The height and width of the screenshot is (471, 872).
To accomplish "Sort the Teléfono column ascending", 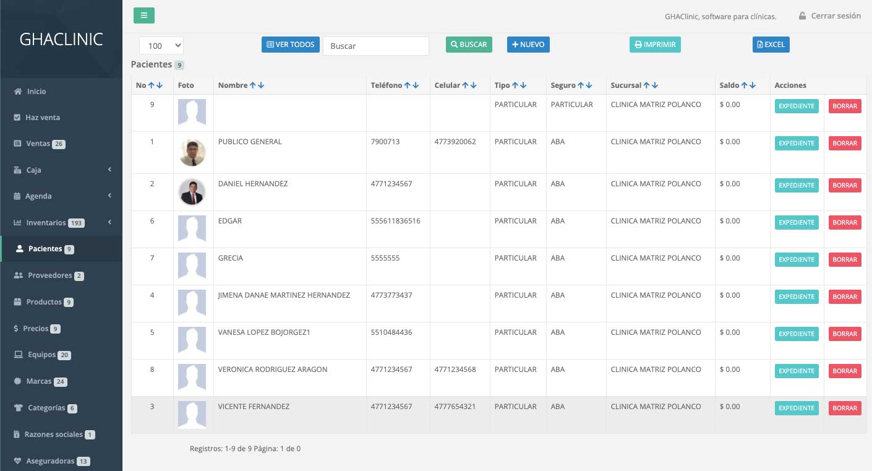I will click(409, 85).
